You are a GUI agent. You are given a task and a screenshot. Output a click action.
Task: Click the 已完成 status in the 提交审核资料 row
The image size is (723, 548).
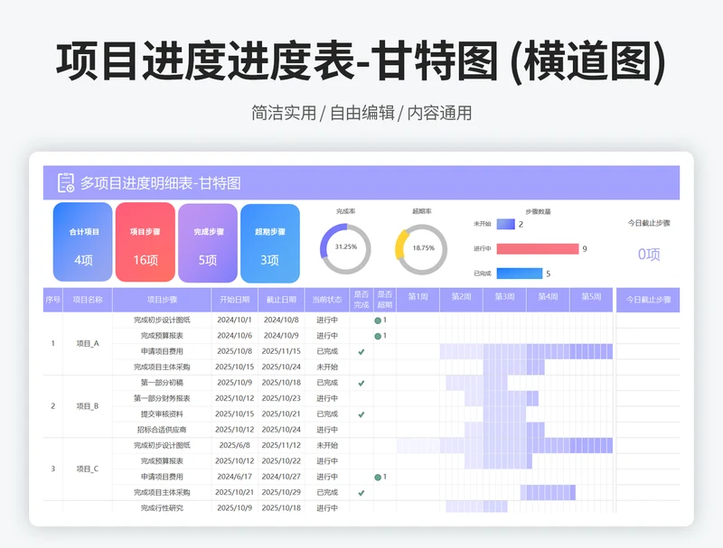pos(327,414)
